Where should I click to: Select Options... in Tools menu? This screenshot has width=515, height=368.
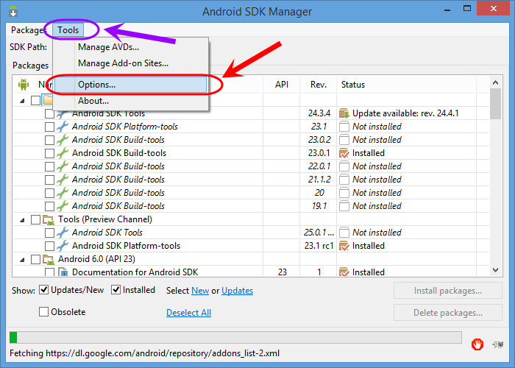(130, 85)
